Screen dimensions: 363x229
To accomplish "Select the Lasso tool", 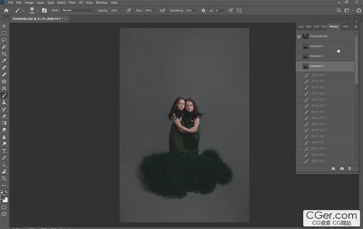I will point(4,40).
